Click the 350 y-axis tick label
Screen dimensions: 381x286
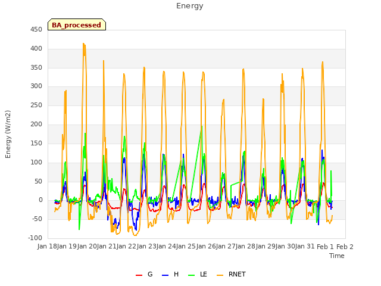[36, 67]
